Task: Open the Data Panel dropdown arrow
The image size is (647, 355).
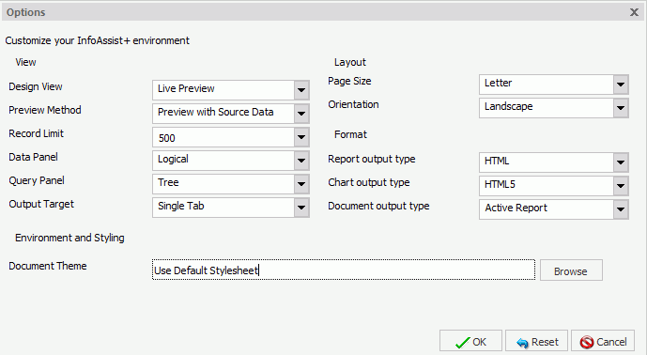Action: click(x=301, y=161)
